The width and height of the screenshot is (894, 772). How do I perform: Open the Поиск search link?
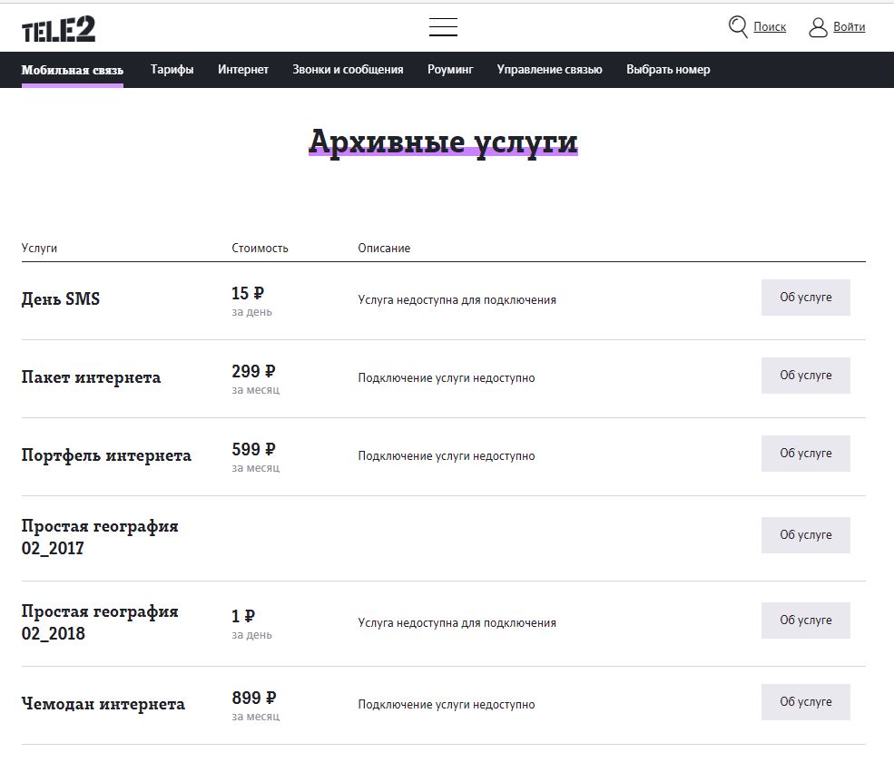click(x=770, y=27)
